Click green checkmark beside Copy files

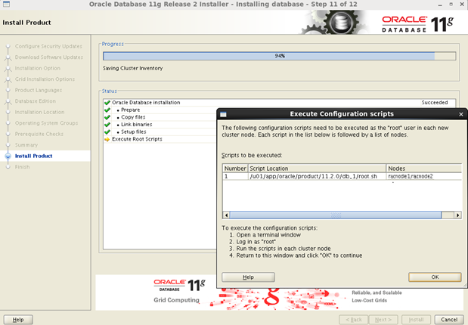[x=107, y=117]
